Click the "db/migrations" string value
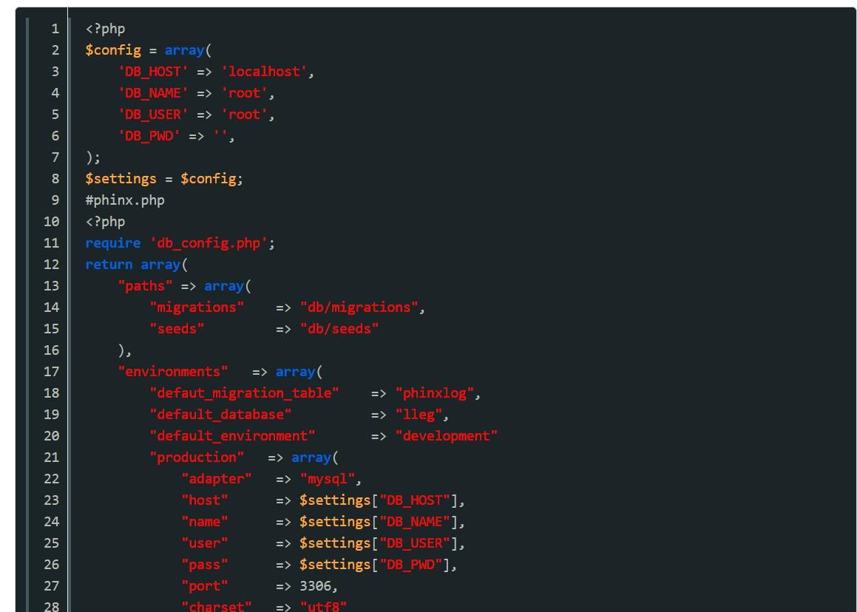 [x=359, y=307]
